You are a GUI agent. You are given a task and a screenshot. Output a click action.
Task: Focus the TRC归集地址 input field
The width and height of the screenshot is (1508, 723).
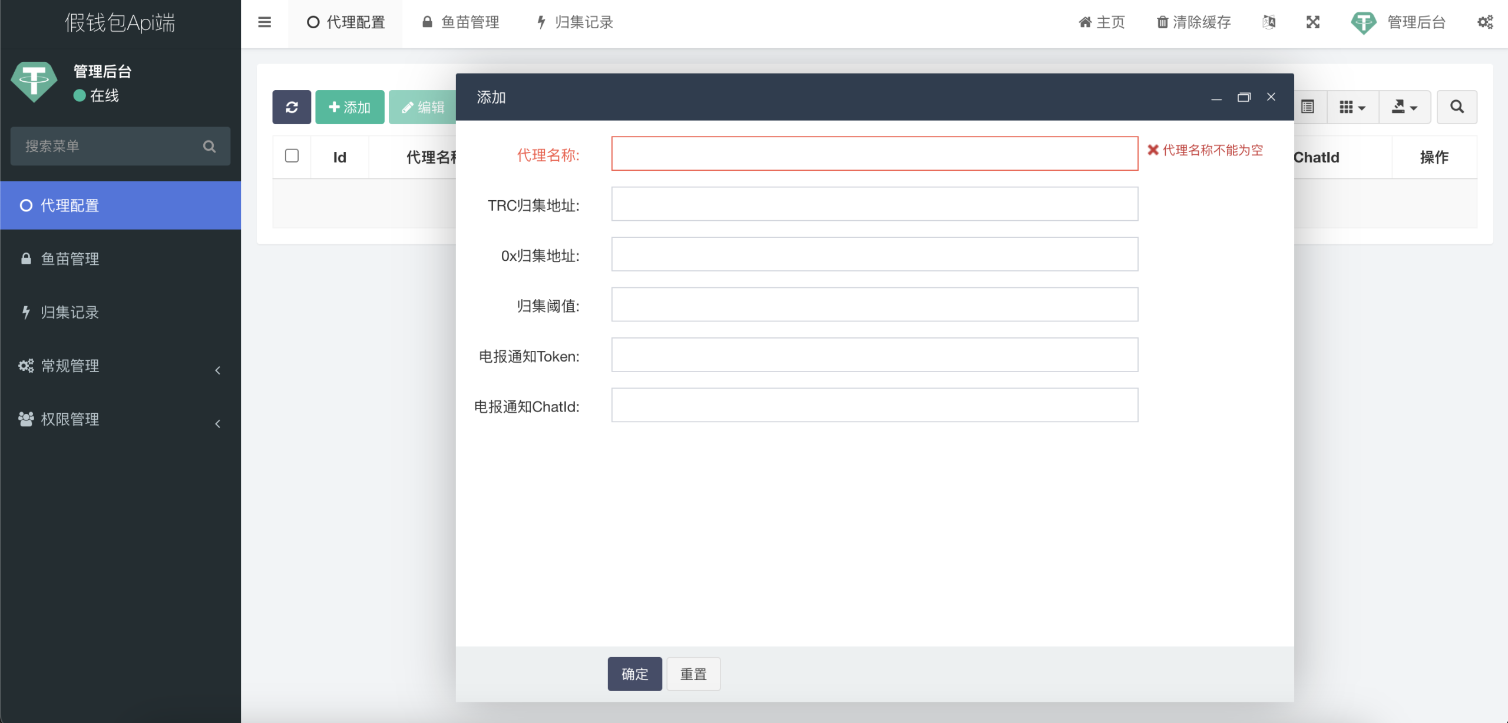(874, 204)
